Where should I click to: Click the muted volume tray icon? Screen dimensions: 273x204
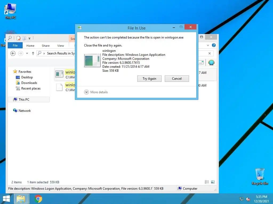pos(248,199)
